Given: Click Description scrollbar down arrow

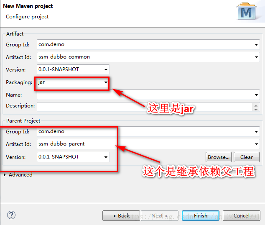Looking at the screenshot, I should click(x=256, y=110).
